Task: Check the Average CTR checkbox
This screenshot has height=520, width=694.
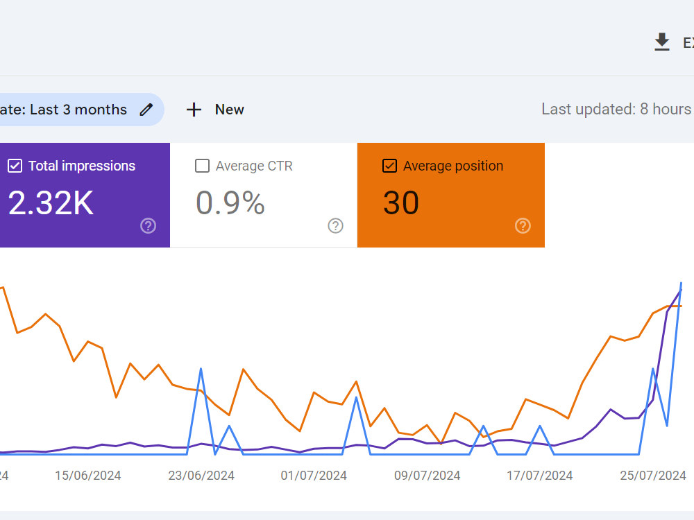Action: (x=202, y=166)
